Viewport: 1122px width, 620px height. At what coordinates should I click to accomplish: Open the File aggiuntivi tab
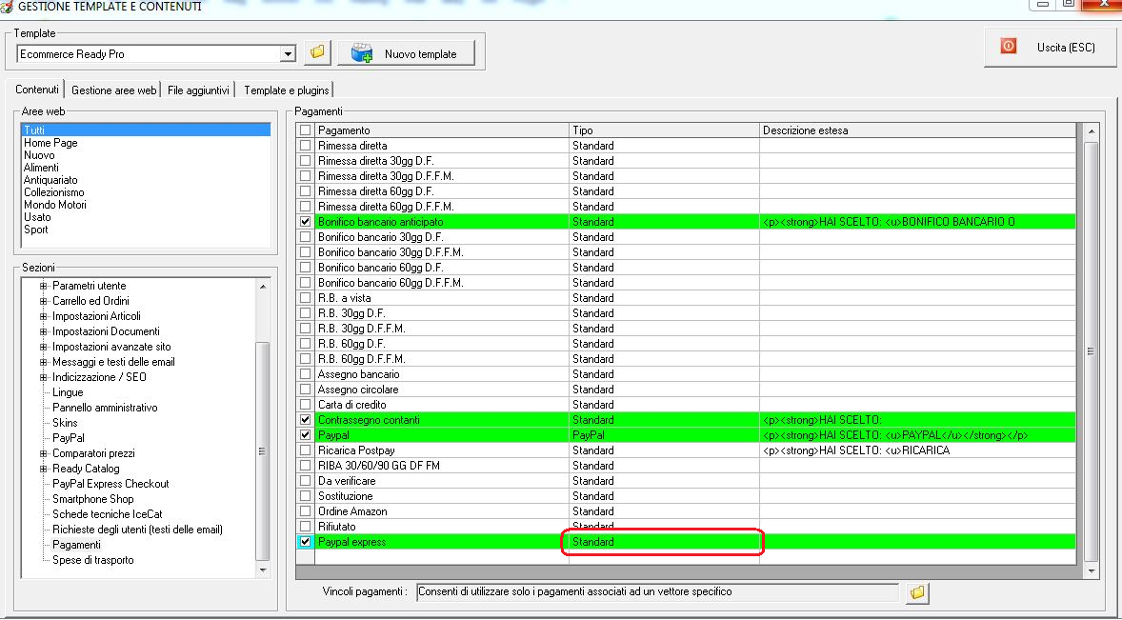[x=198, y=90]
